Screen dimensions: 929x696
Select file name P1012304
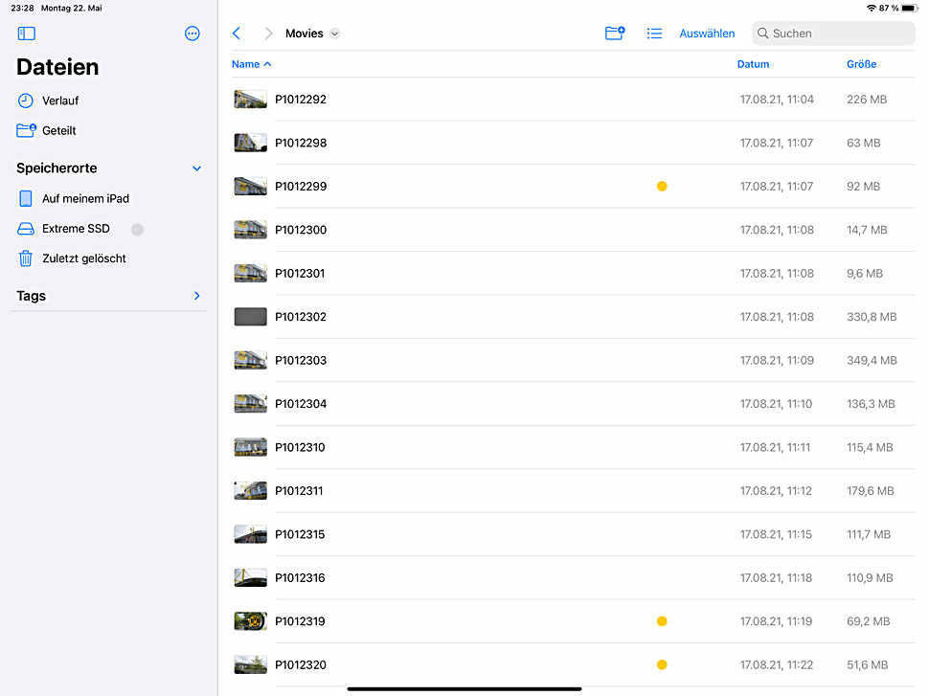pyautogui.click(x=301, y=404)
